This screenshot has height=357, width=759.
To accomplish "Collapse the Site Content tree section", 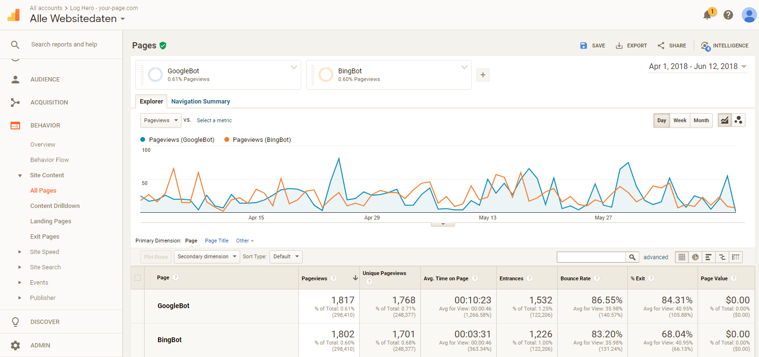I will 20,176.
